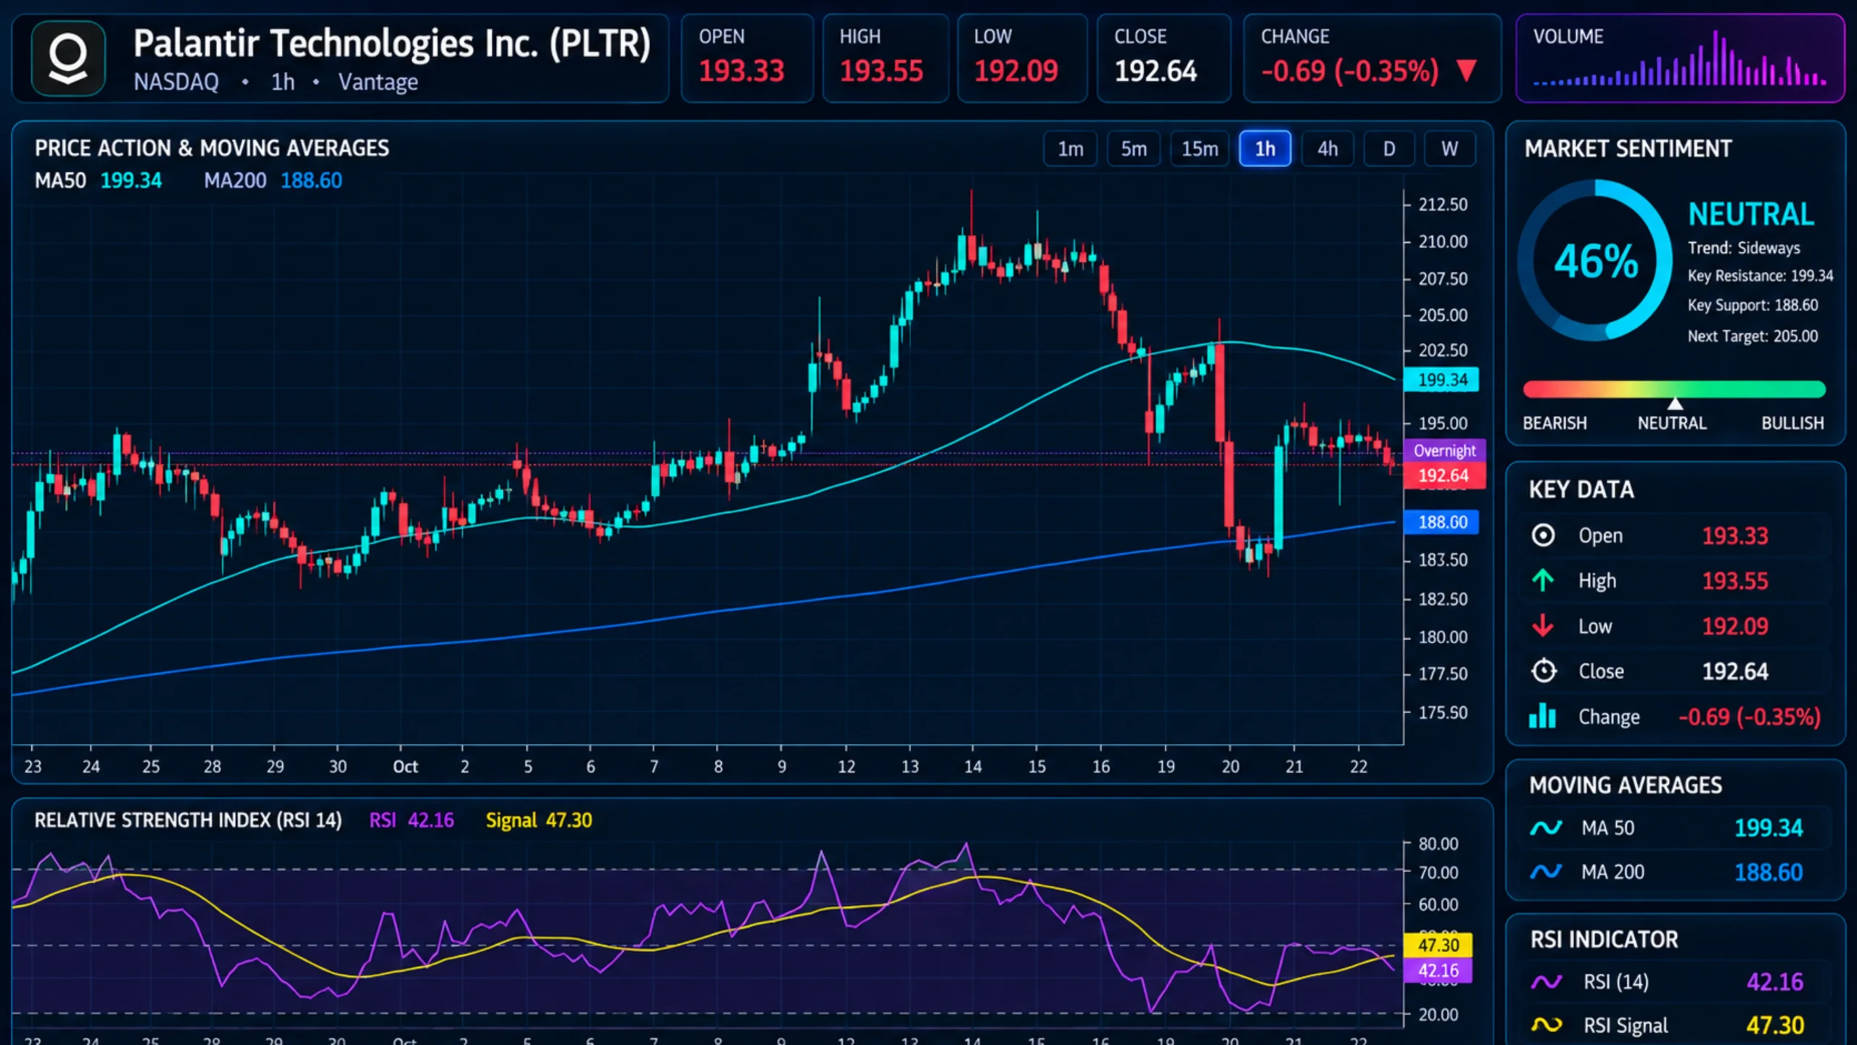1857x1045 pixels.
Task: Click the red 192.64 current price label
Action: (1444, 476)
